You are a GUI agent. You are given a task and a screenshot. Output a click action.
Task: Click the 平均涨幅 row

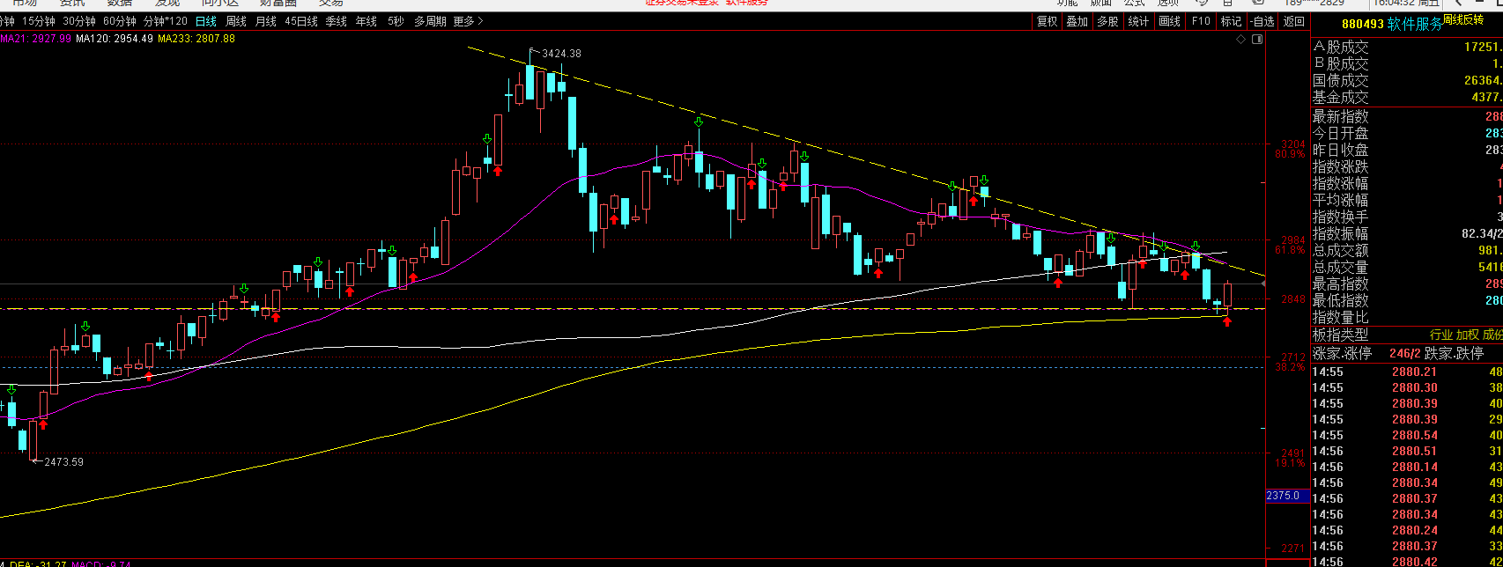coord(1407,200)
